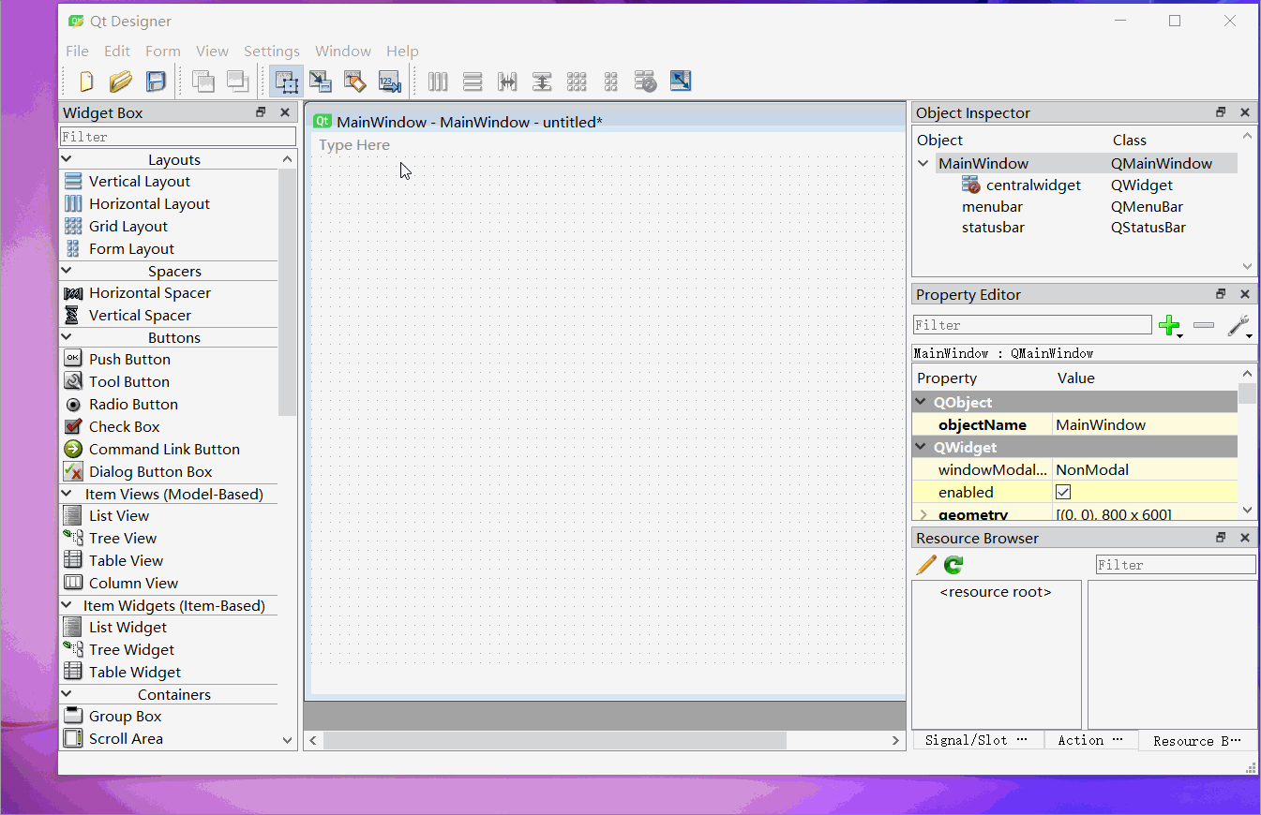Float the Object Inspector panel
The image size is (1261, 815).
click(x=1221, y=112)
